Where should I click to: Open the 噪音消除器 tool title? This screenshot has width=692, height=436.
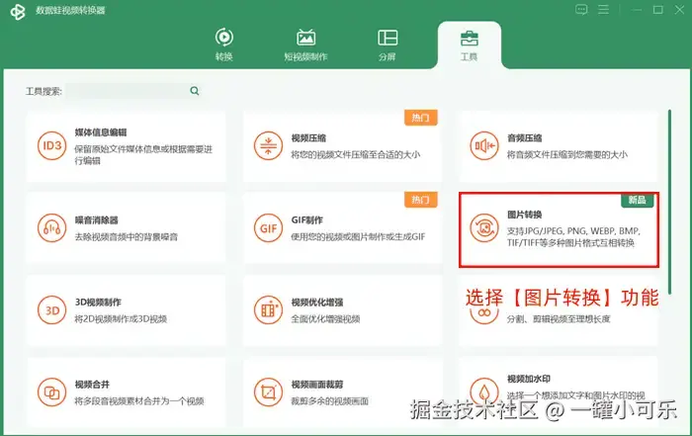[96, 220]
